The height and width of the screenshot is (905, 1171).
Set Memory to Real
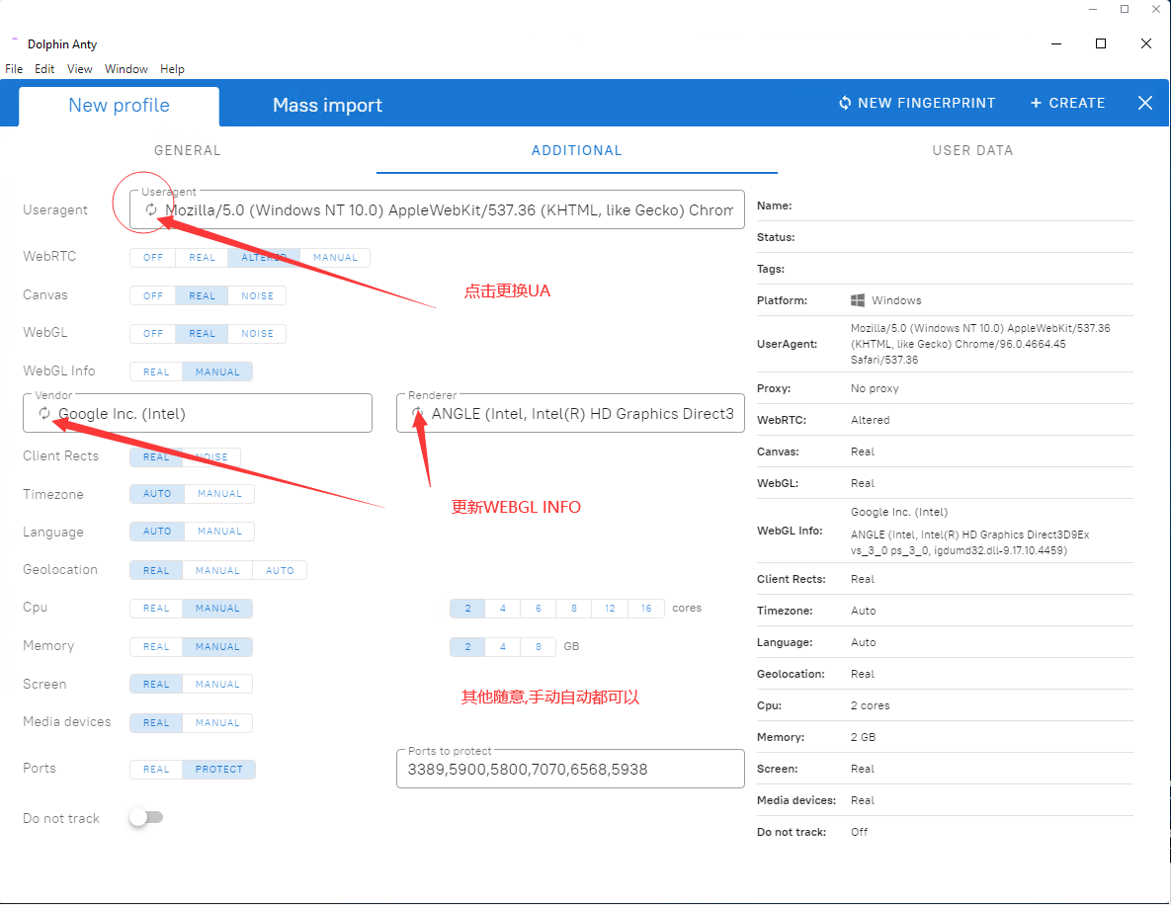[156, 647]
